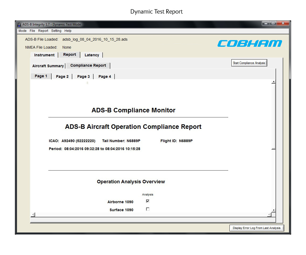This screenshot has height=255, width=306.
Task: Open the Setting menu
Action: pos(56,31)
